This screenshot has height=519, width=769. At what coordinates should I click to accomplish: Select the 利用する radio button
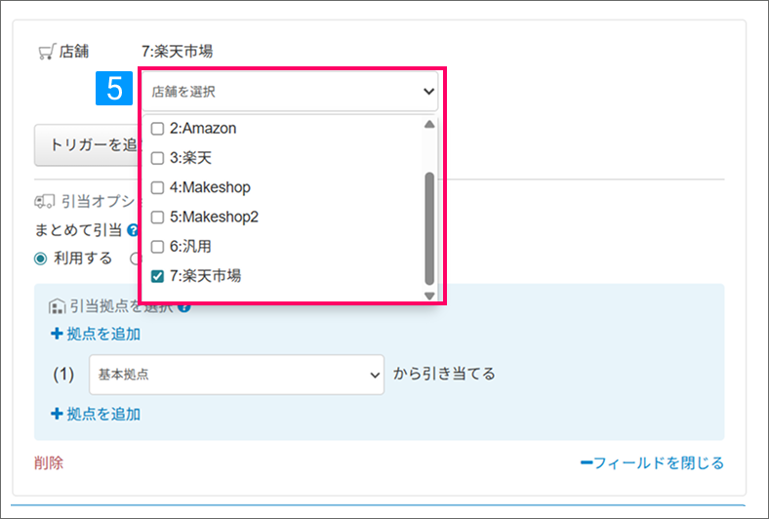[41, 259]
